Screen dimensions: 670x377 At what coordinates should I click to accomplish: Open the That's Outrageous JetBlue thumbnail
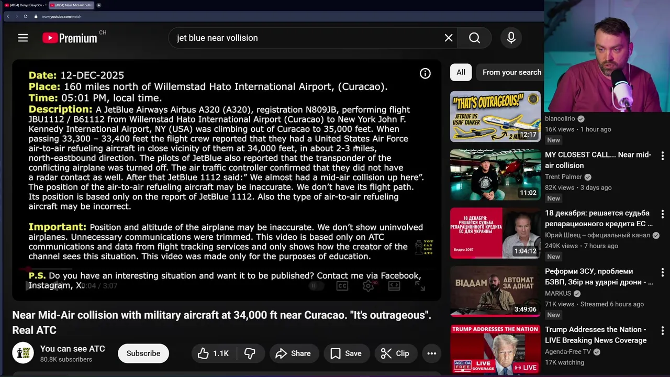tap(495, 116)
